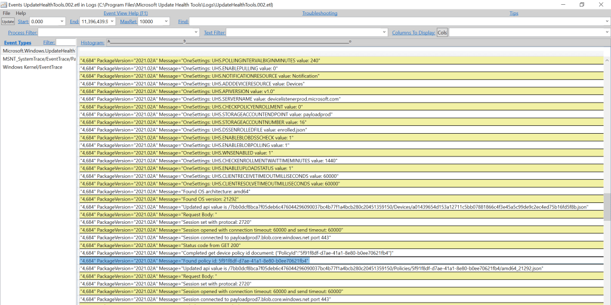The width and height of the screenshot is (611, 305).
Task: Expand the Start time dropdown
Action: [65, 21]
